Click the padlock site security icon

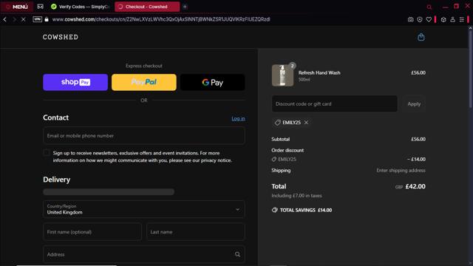click(x=47, y=19)
